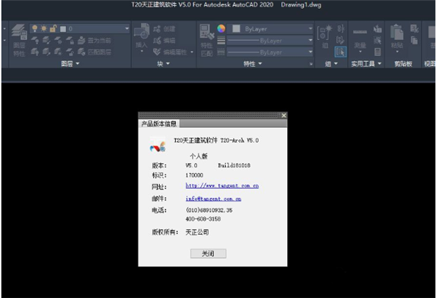Click the layer Lock icon in 图层 panel

coord(70,41)
